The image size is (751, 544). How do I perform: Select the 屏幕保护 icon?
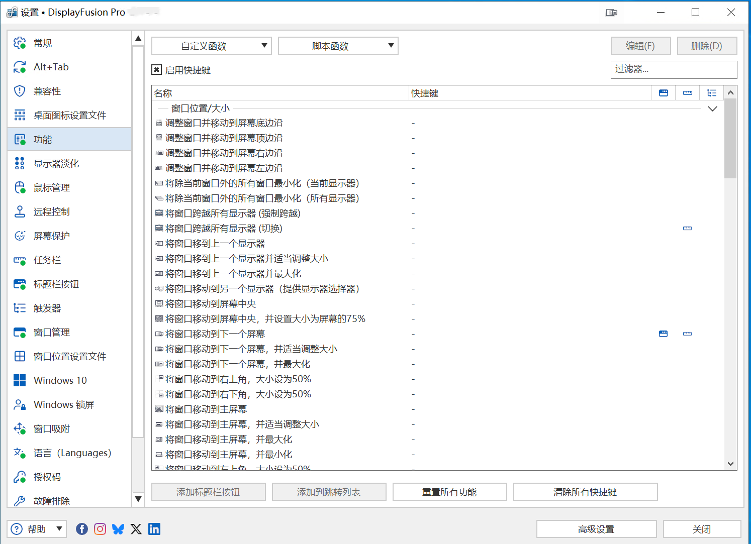(x=20, y=236)
